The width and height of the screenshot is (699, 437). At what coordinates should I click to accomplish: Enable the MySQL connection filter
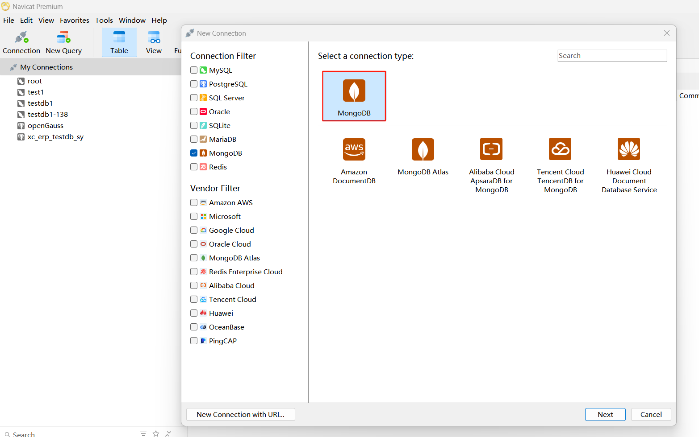click(x=194, y=70)
